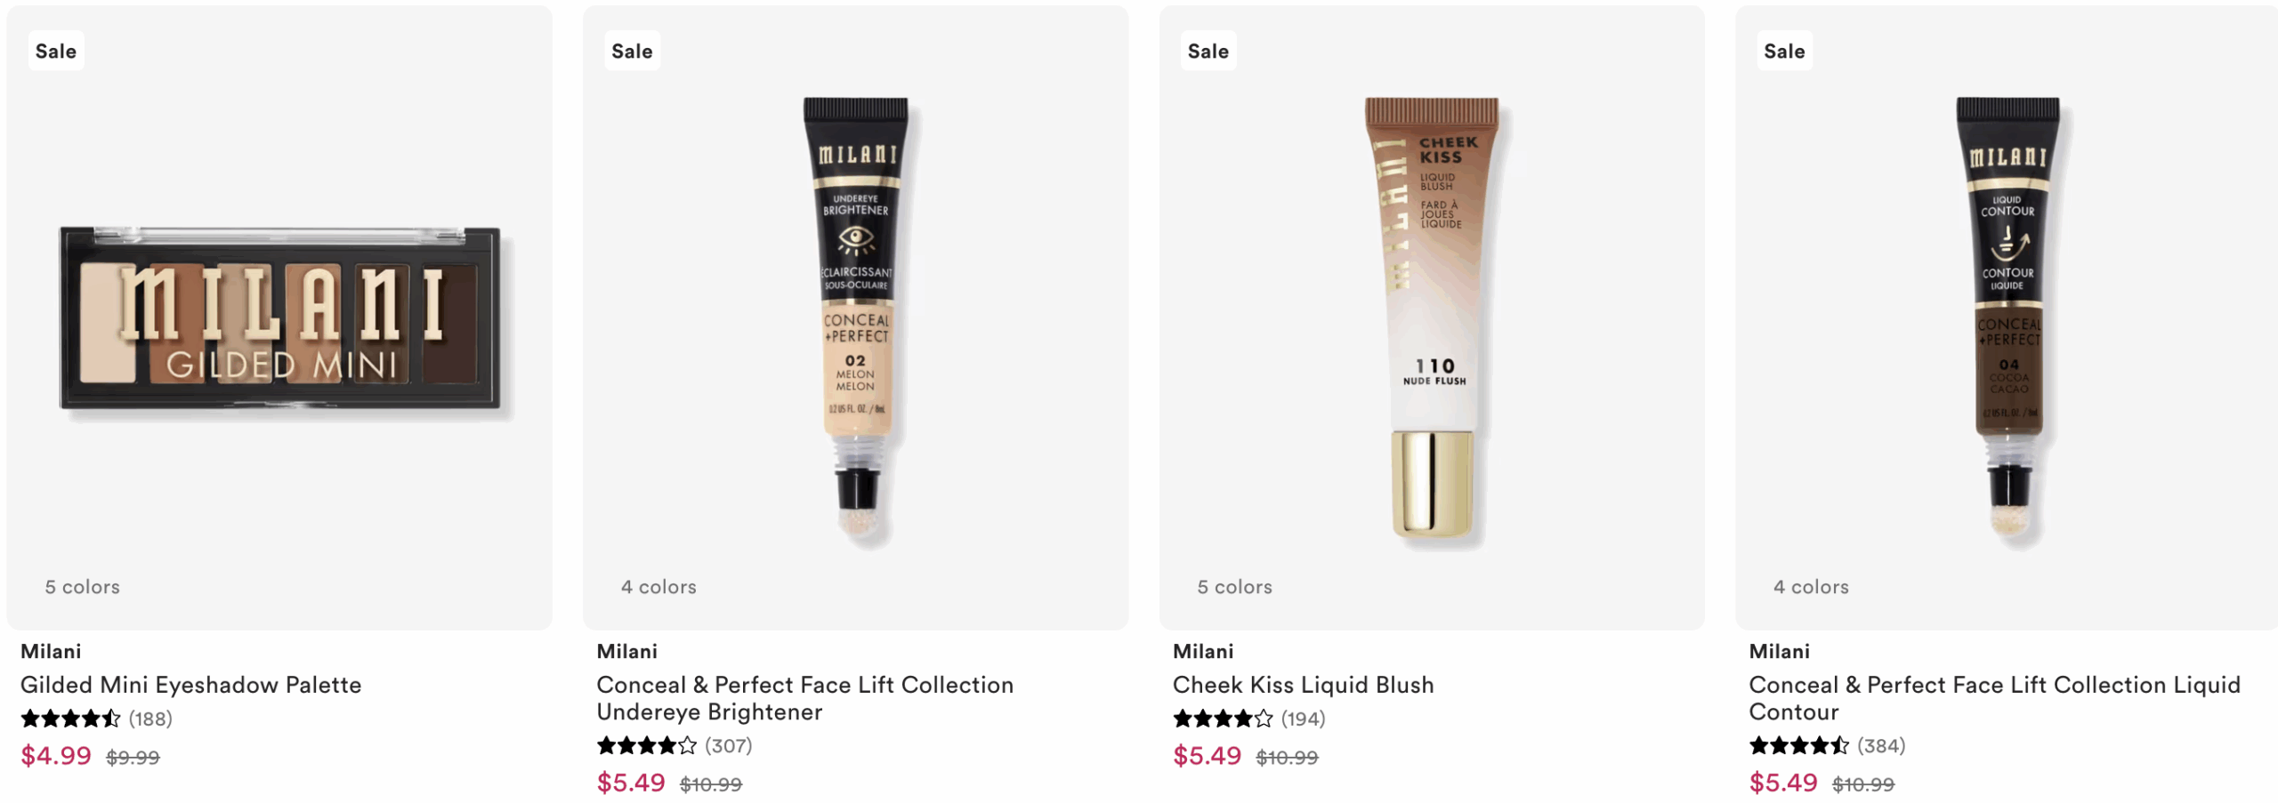Image resolution: width=2278 pixels, height=803 pixels.
Task: Click the Cheek Kiss Liquid Blush title
Action: (x=1304, y=685)
